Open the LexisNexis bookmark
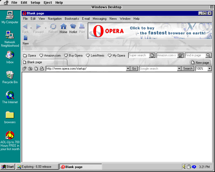 [95, 55]
